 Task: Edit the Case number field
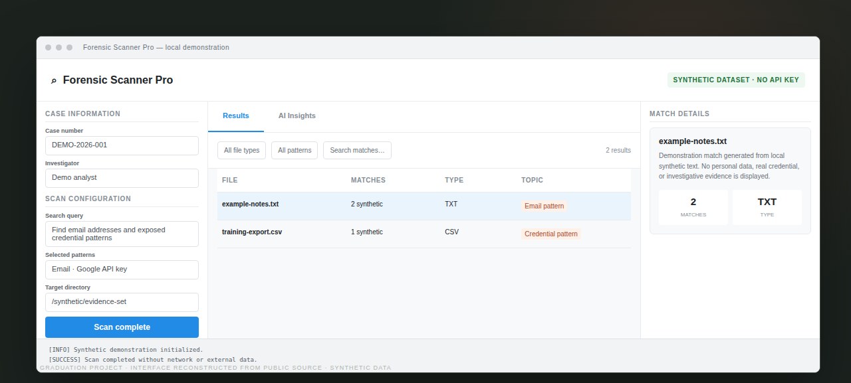(122, 145)
